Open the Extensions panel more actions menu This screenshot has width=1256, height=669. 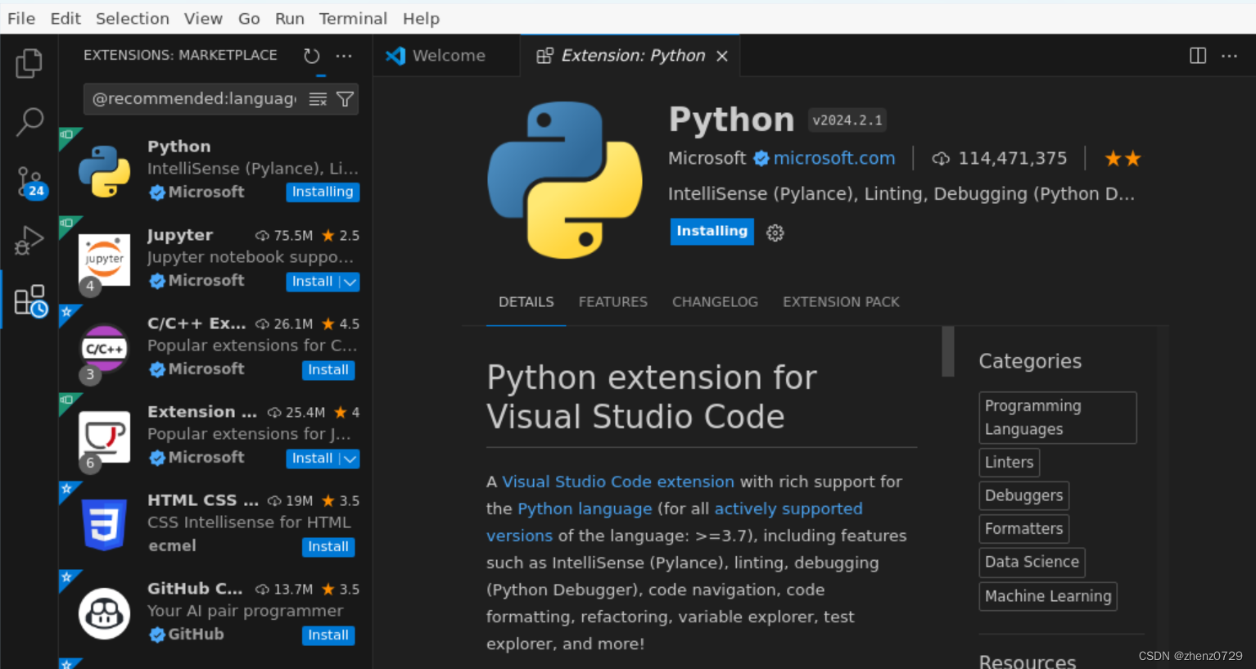pyautogui.click(x=343, y=56)
